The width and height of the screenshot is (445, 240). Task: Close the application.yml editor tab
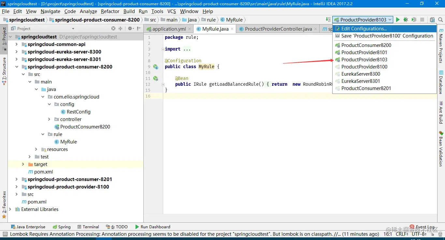click(189, 29)
